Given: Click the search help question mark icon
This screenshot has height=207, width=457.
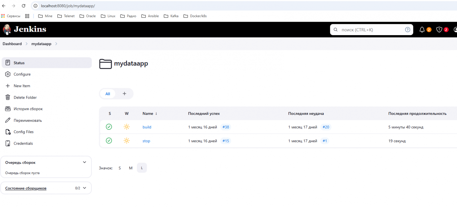Looking at the screenshot, I should click(407, 30).
